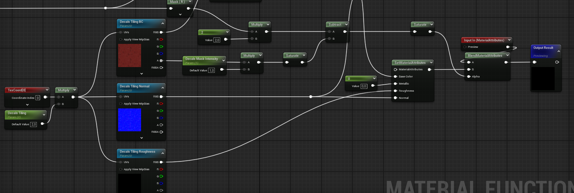Viewport: 574px width, 193px height.
Task: Click Base Color input pin on SetMaterialAttributes
Action: click(x=395, y=77)
